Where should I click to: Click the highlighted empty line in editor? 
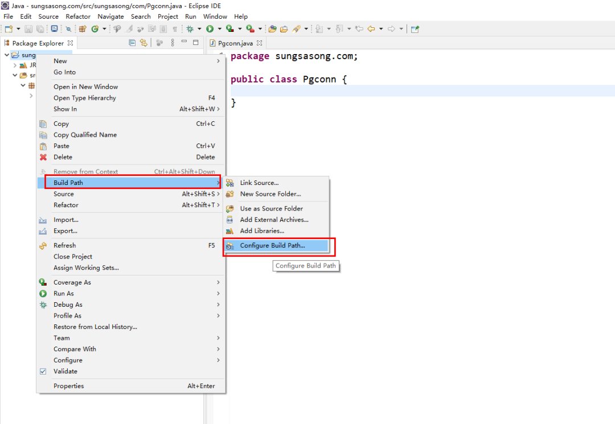[x=423, y=91]
